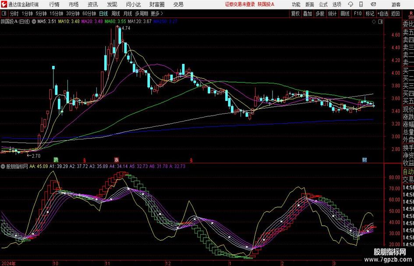The height and width of the screenshot is (266, 414).
Task: Click the 返回 back button
Action: (x=395, y=14)
